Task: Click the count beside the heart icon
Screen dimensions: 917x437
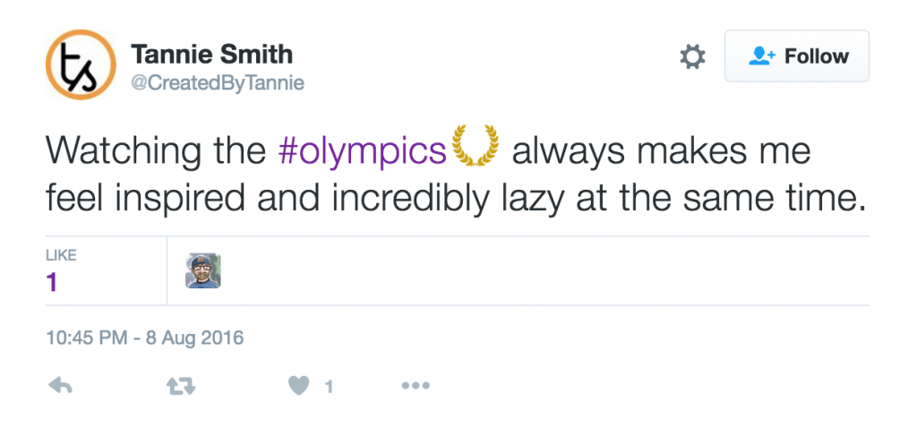Action: point(329,387)
